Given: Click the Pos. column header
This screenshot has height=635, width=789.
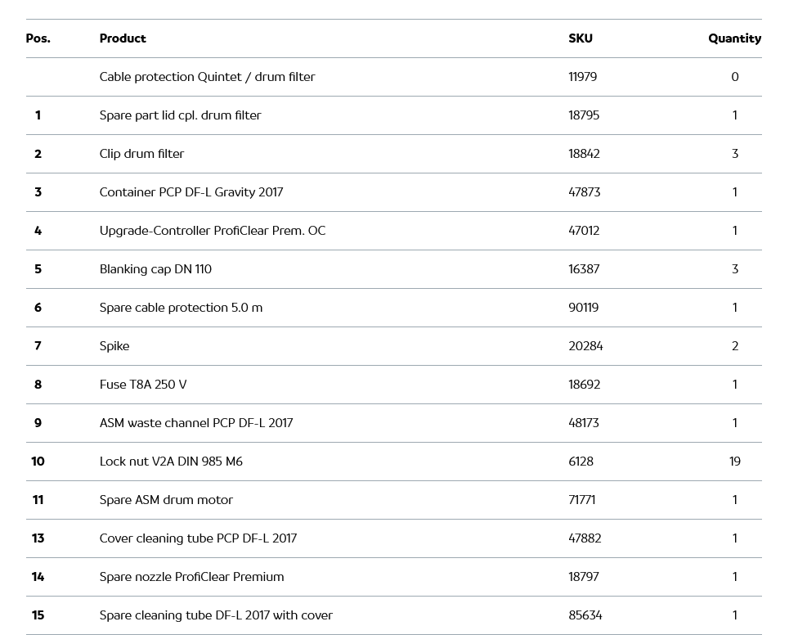Looking at the screenshot, I should click(x=38, y=38).
